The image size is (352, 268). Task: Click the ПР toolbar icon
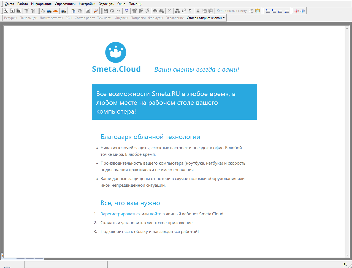pos(18,11)
